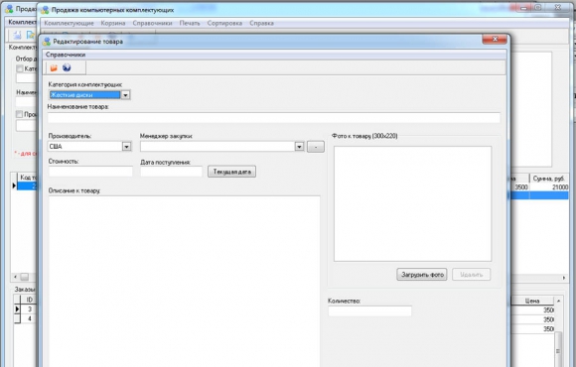Click the first icon in background window toolbar
Image resolution: width=576 pixels, height=367 pixels.
point(17,36)
